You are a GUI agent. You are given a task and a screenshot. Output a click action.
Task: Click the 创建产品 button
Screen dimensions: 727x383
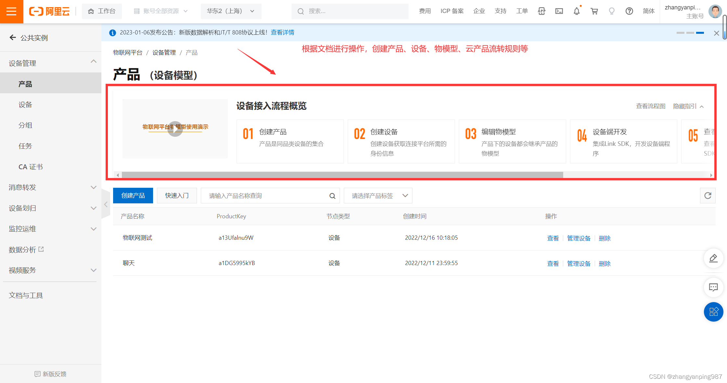pyautogui.click(x=133, y=196)
